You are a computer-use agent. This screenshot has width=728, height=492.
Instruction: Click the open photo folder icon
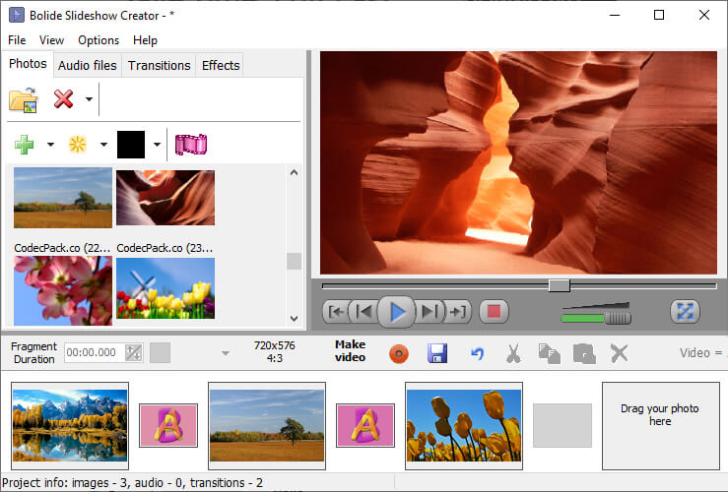(x=23, y=99)
